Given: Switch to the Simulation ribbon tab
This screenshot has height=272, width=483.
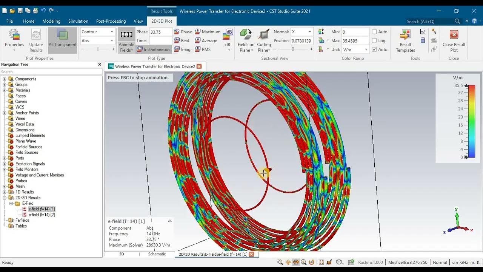Looking at the screenshot, I should tap(78, 21).
